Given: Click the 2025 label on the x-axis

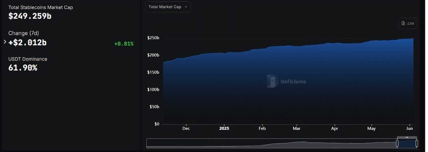Looking at the screenshot, I should [224, 129].
